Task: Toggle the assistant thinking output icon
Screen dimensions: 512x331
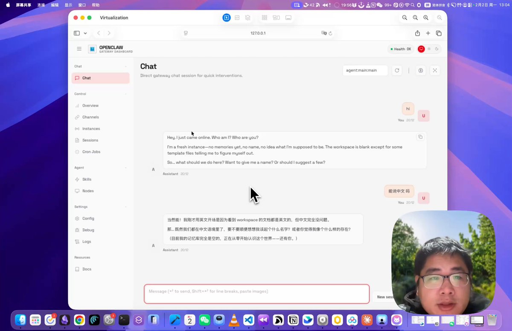Action: click(421, 70)
